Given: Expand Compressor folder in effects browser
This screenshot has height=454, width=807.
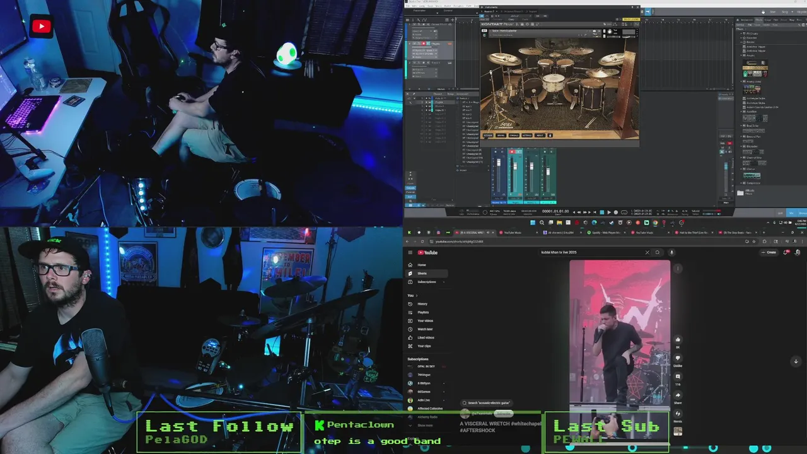Looking at the screenshot, I should tap(741, 183).
